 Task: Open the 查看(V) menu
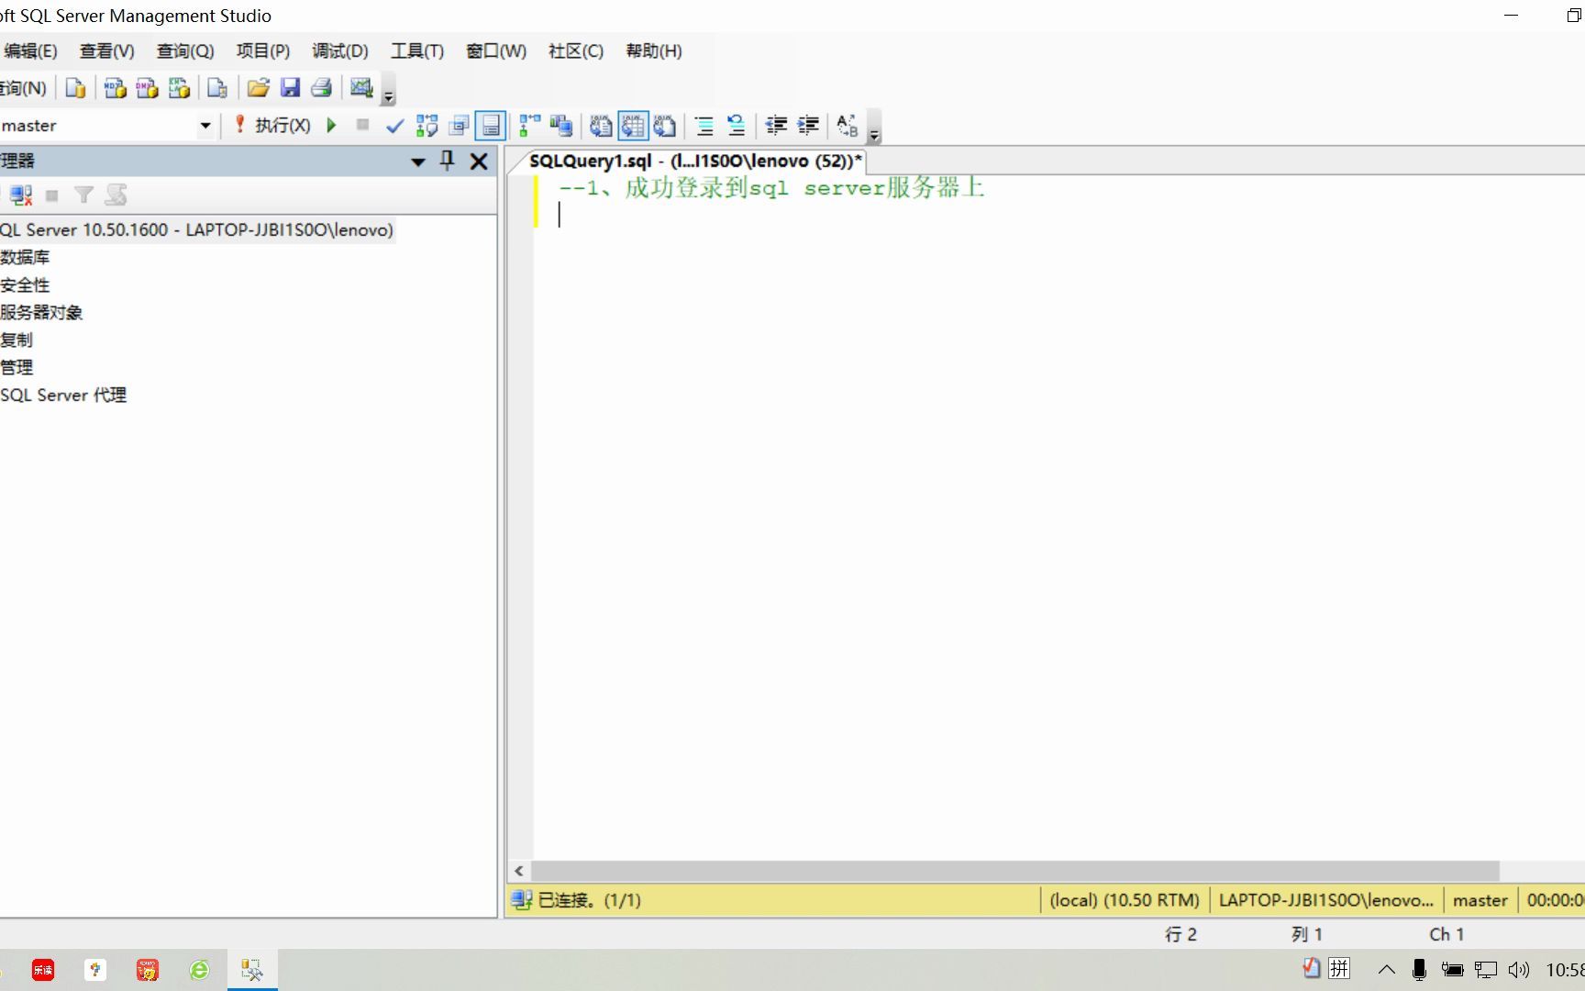tap(106, 51)
